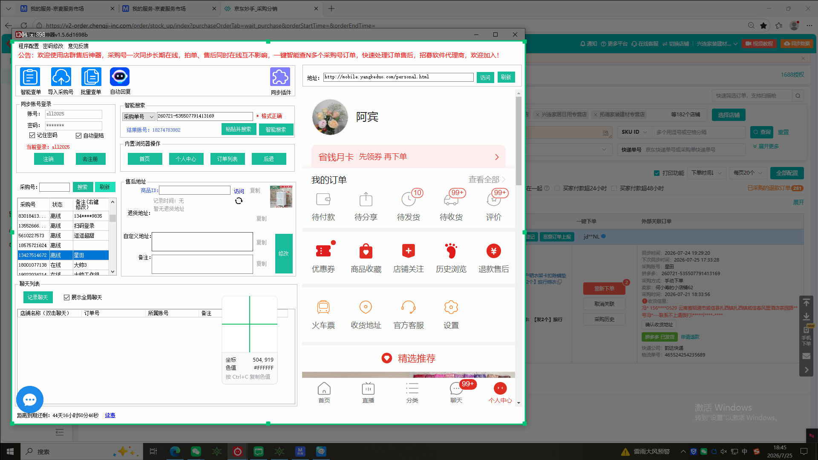Switch to 京东妙手_采购分销 browser tab

point(271,9)
